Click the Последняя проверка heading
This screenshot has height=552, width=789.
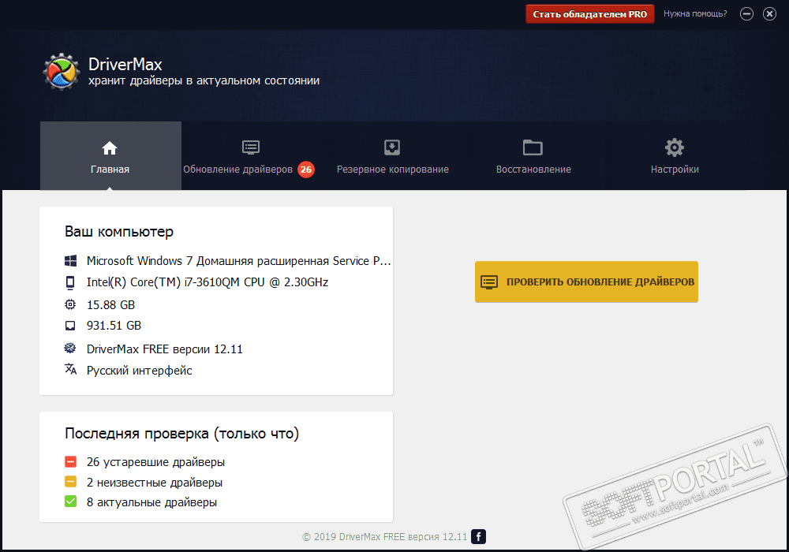click(181, 434)
